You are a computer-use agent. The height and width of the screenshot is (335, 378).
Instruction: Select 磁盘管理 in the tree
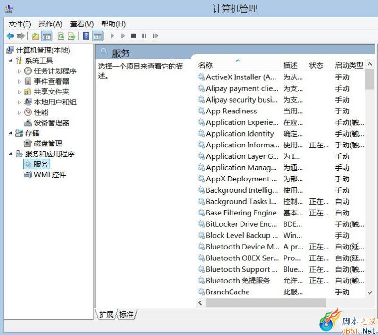point(48,143)
